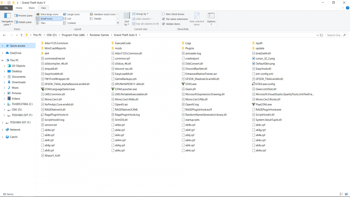
Task: Select the mods folder icon
Action: pos(113,48)
